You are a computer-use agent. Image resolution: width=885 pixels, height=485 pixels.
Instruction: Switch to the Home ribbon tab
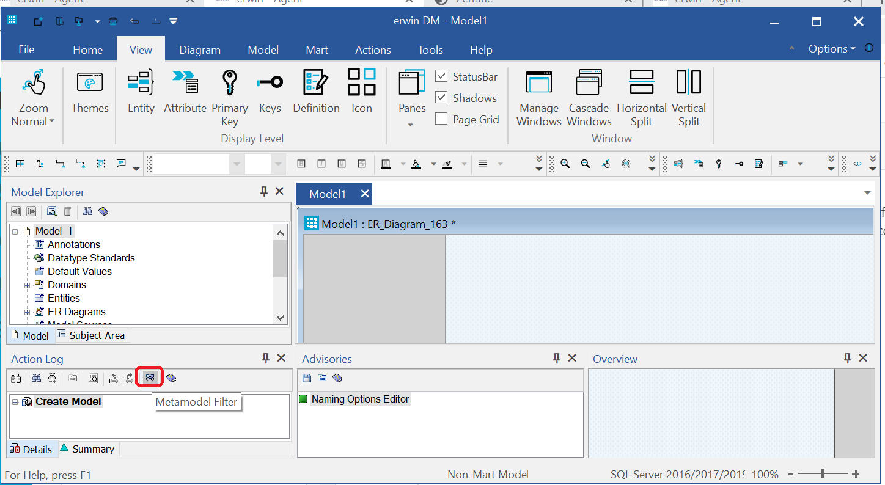[88, 50]
